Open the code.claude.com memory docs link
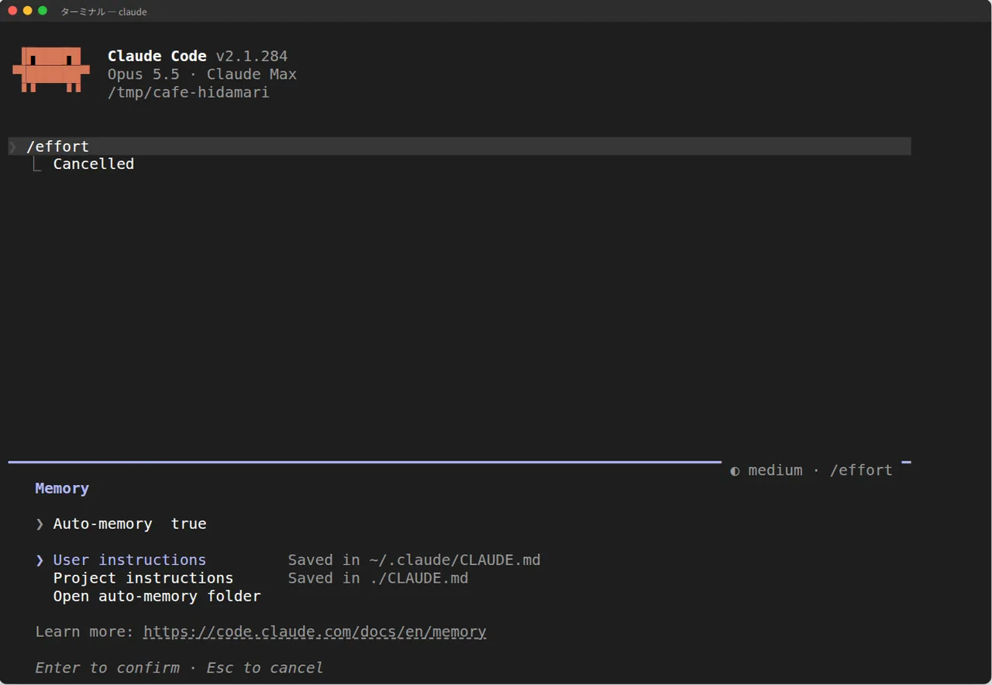Viewport: 992px width, 685px height. (315, 632)
